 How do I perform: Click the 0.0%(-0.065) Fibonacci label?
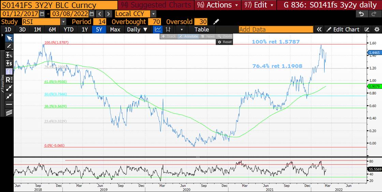coord(54,146)
